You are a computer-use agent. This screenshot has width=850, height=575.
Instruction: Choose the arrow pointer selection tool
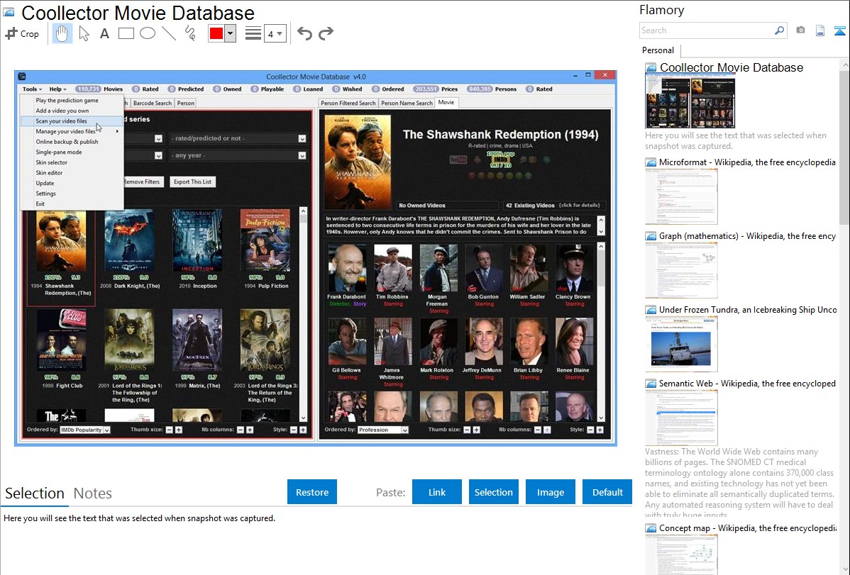coord(84,33)
